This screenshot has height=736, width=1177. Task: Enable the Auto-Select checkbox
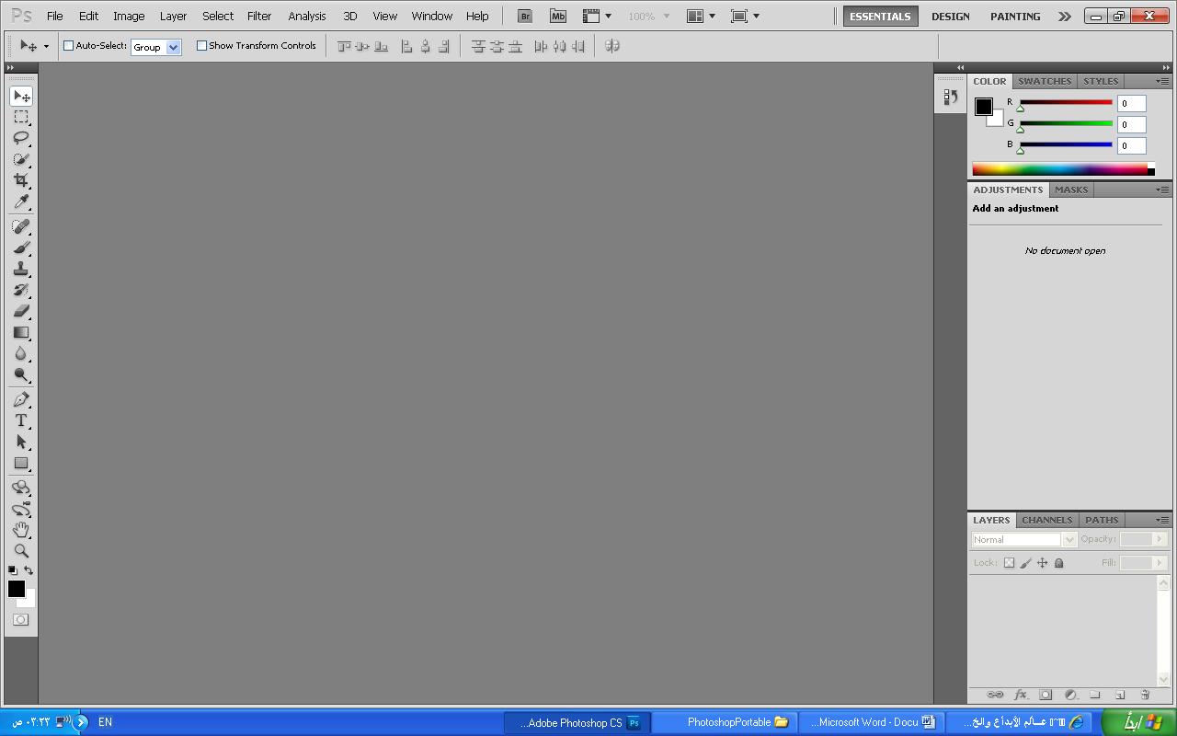click(68, 46)
